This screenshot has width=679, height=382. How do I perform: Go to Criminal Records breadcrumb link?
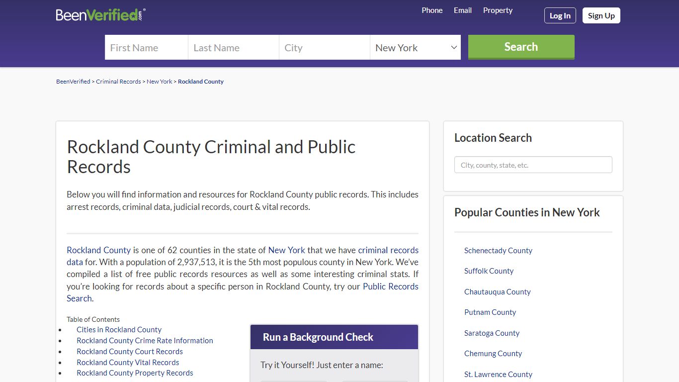point(118,82)
